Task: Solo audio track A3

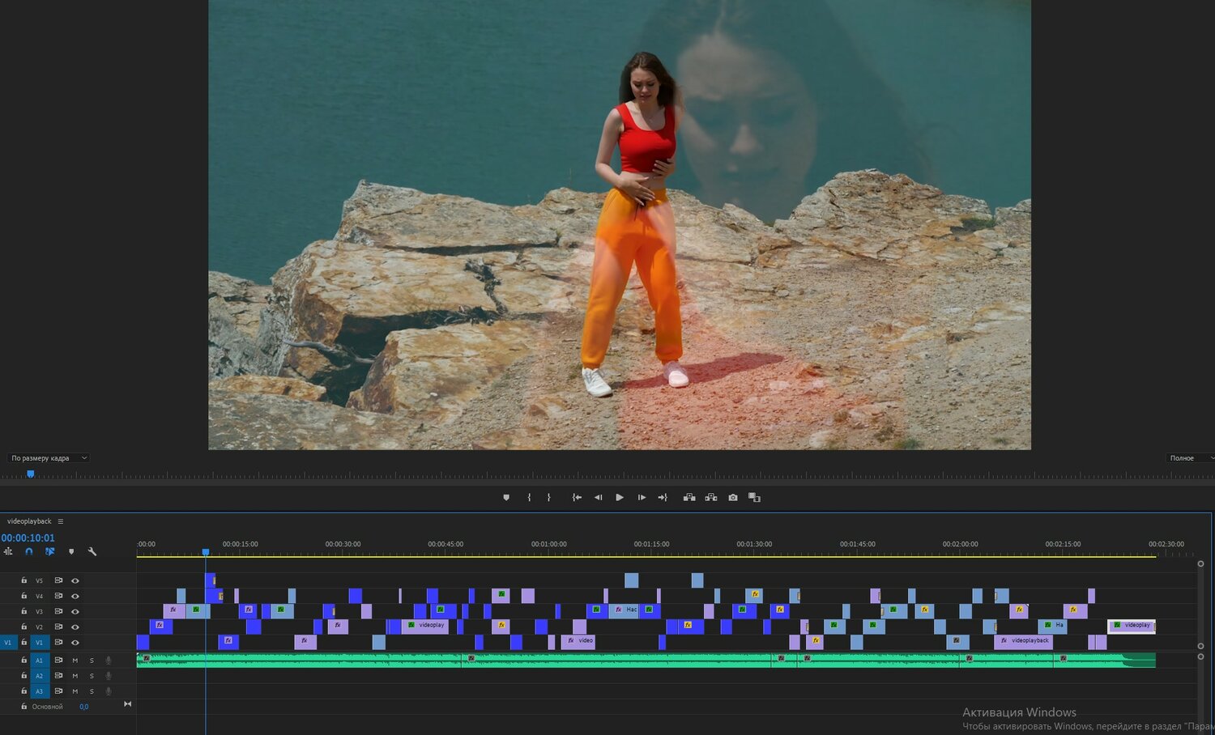Action: 92,691
